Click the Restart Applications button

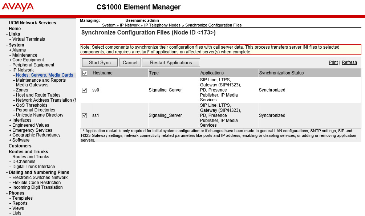[x=171, y=62]
